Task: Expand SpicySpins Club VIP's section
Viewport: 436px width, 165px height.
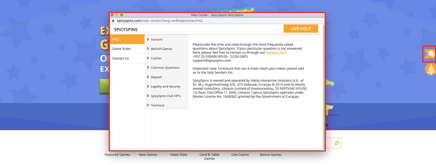Action: pyautogui.click(x=167, y=96)
